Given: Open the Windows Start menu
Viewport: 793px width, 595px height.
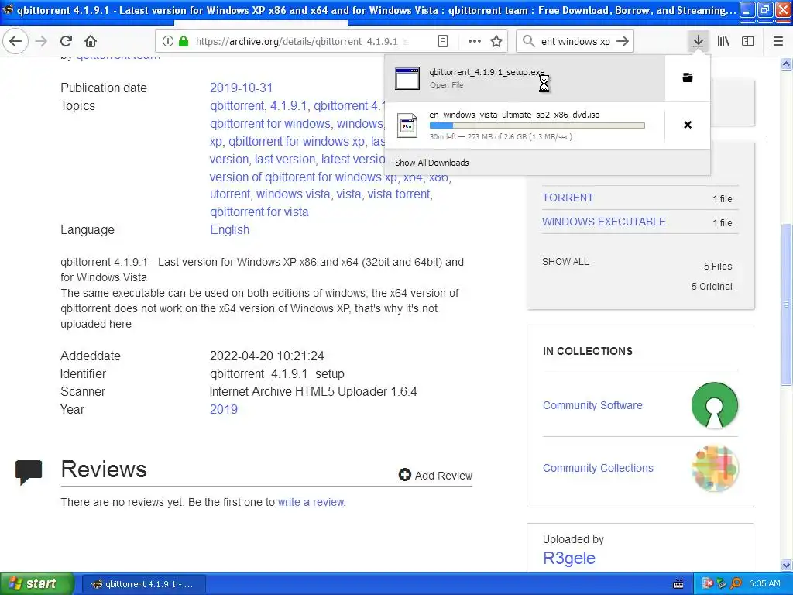Looking at the screenshot, I should coord(37,583).
